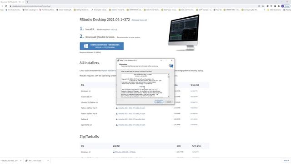Cancel the R for Windows setup

169,102
